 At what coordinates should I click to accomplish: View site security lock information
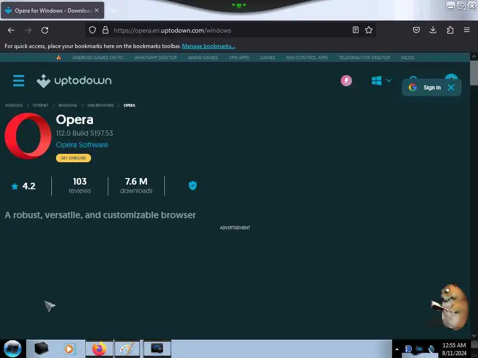pos(105,30)
